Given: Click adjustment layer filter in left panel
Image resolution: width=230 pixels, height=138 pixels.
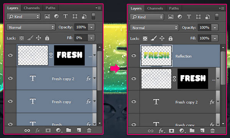Looking at the screenshot, I should pyautogui.click(x=56, y=16).
